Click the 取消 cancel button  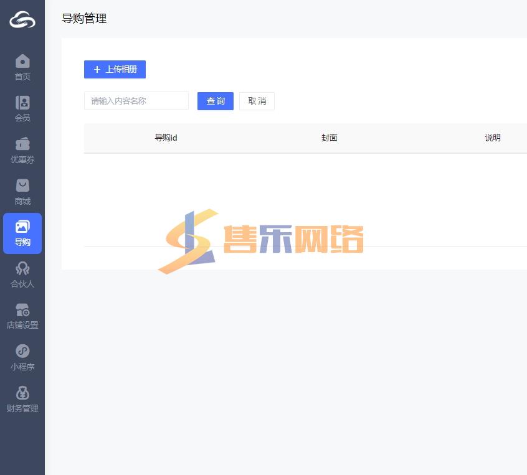[x=257, y=101]
